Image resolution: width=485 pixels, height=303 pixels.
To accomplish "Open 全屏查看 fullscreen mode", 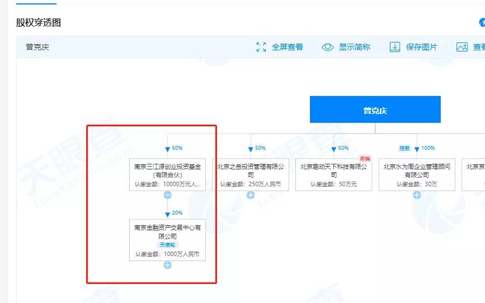I will 288,47.
